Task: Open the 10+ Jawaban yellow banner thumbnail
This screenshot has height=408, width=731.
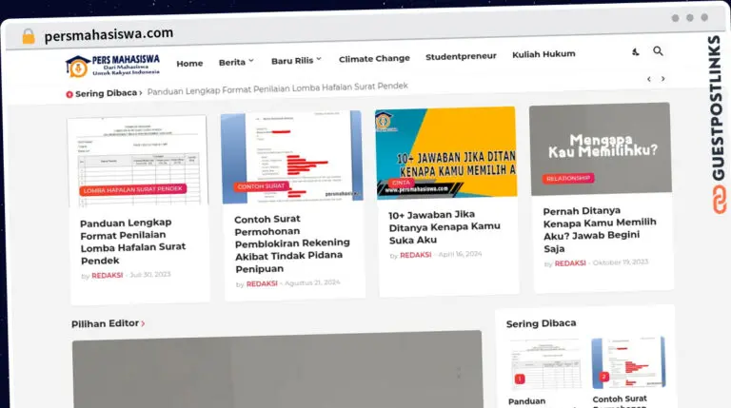Action: (446, 152)
